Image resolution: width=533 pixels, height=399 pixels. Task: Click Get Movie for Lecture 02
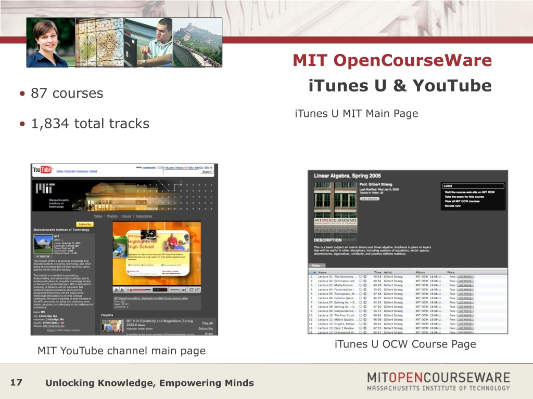pos(465,281)
